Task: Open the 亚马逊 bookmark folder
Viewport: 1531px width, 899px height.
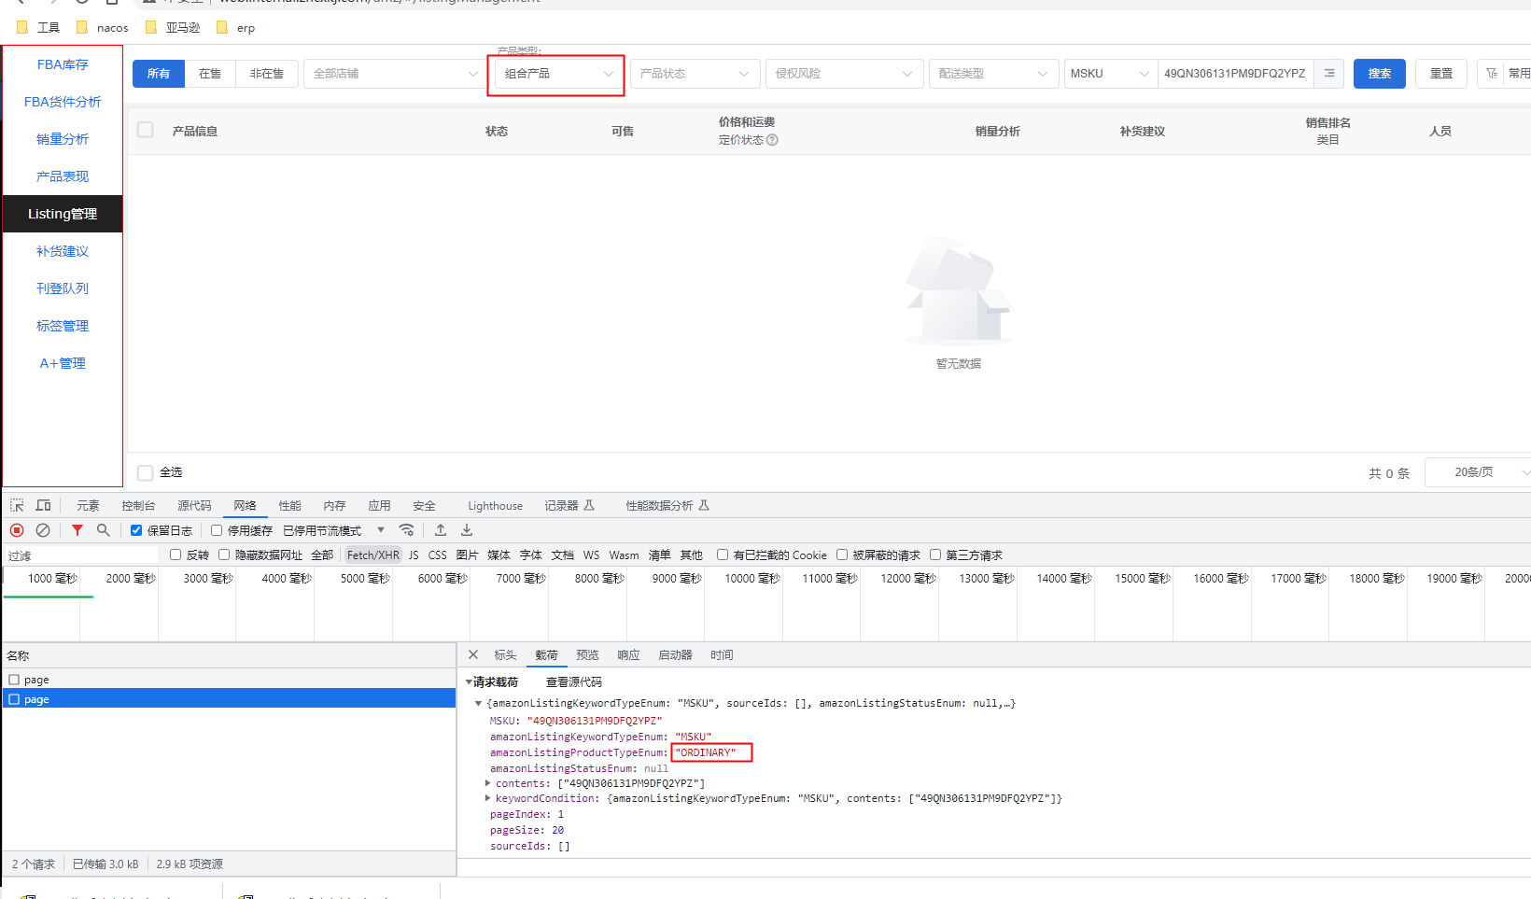Action: pos(173,27)
